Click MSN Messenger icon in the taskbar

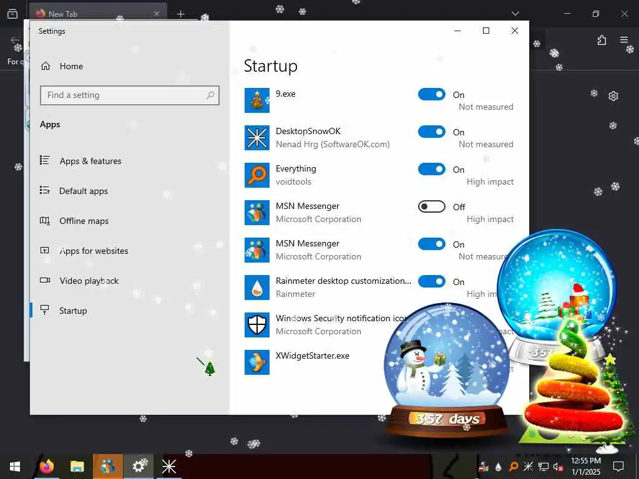pyautogui.click(x=107, y=467)
